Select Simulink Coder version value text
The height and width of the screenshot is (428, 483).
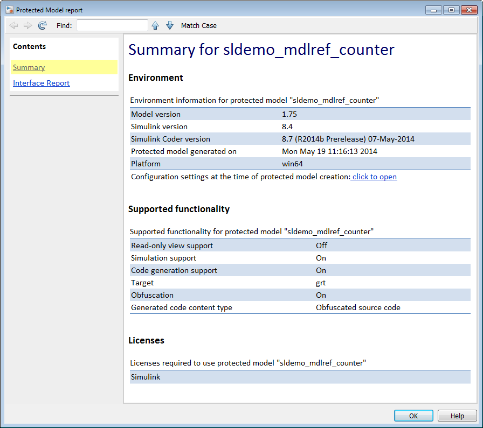coord(348,139)
